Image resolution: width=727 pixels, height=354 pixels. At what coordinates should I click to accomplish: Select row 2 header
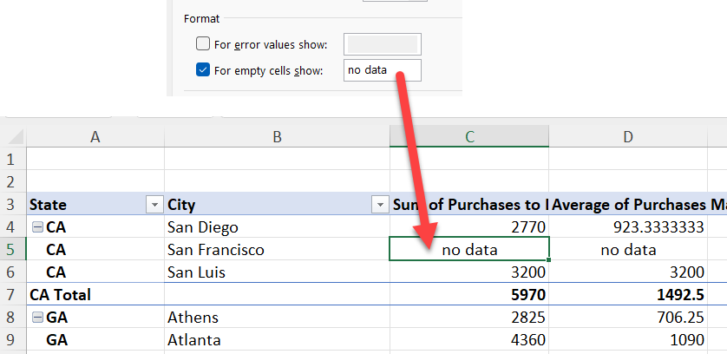click(13, 181)
